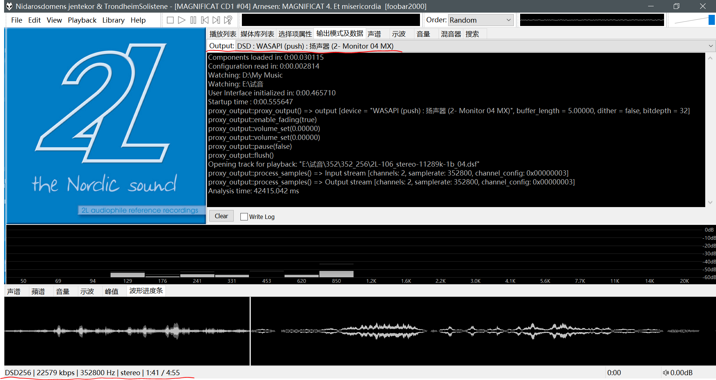Open the Library menu

(x=113, y=20)
